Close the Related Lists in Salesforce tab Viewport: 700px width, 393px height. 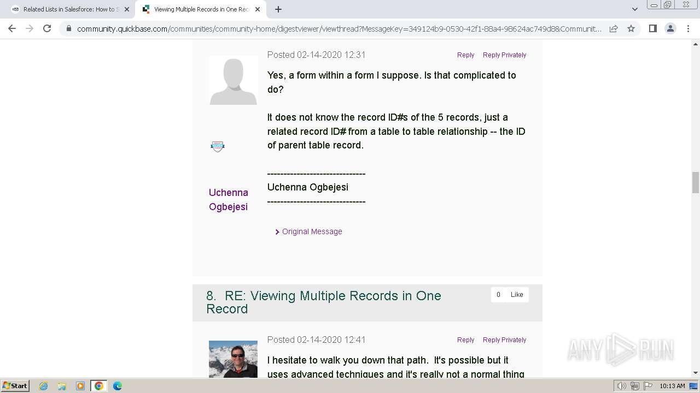tap(127, 9)
